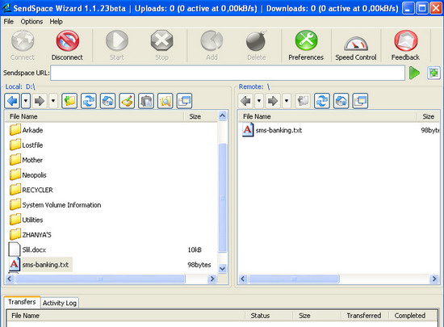Click the Stop transfer icon
The image size is (444, 327).
point(161,40)
